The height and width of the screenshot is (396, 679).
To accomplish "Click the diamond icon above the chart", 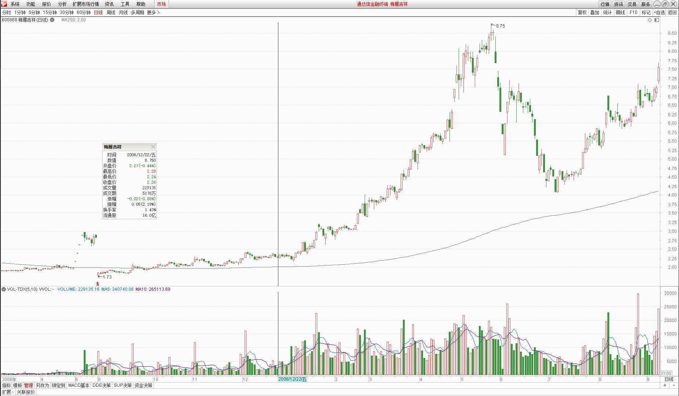I will pos(650,20).
